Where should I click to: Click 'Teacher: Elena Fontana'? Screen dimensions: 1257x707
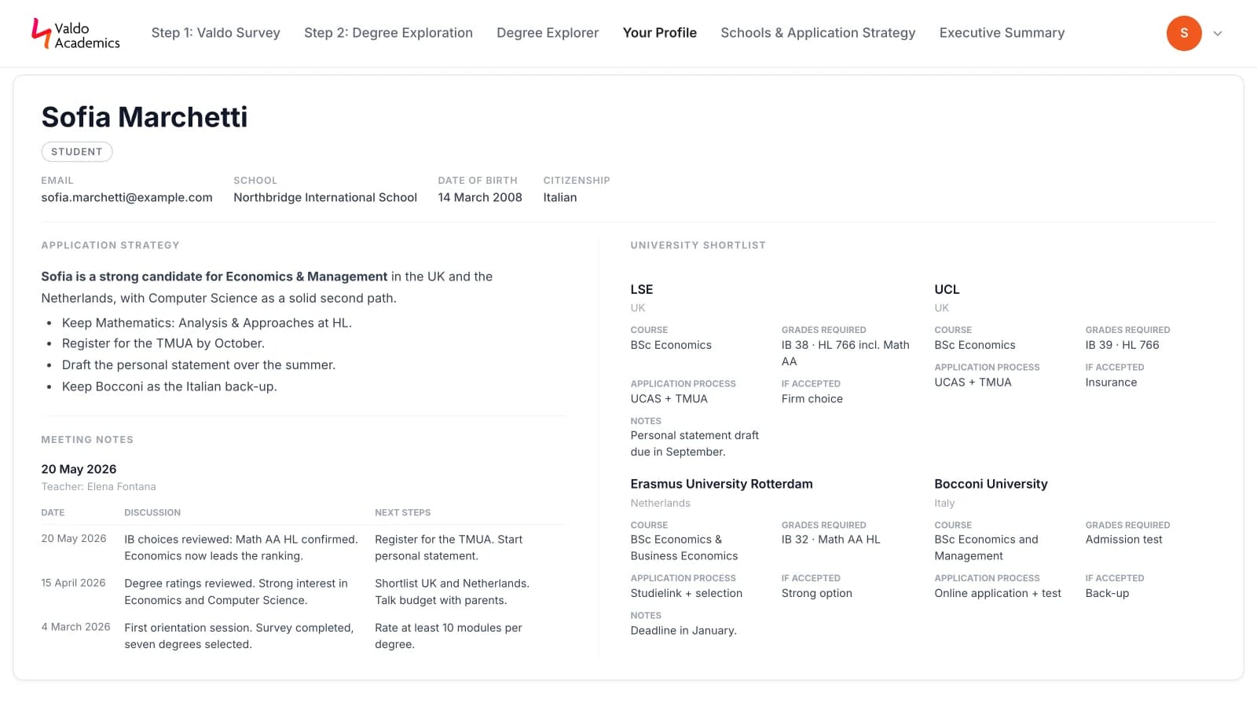99,487
